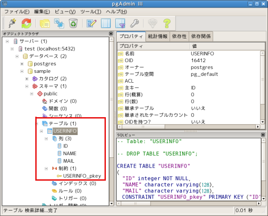Select the USERINFO_pkey constraint
This screenshot has height=216, width=268.
coord(82,176)
